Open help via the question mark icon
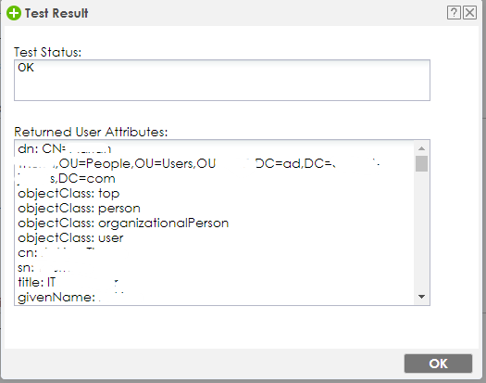The height and width of the screenshot is (383, 486). tap(454, 13)
